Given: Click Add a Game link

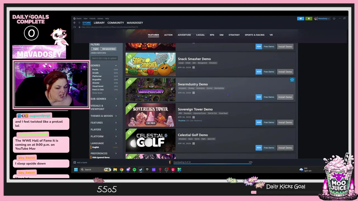Looking at the screenshot, I should click(82, 162).
